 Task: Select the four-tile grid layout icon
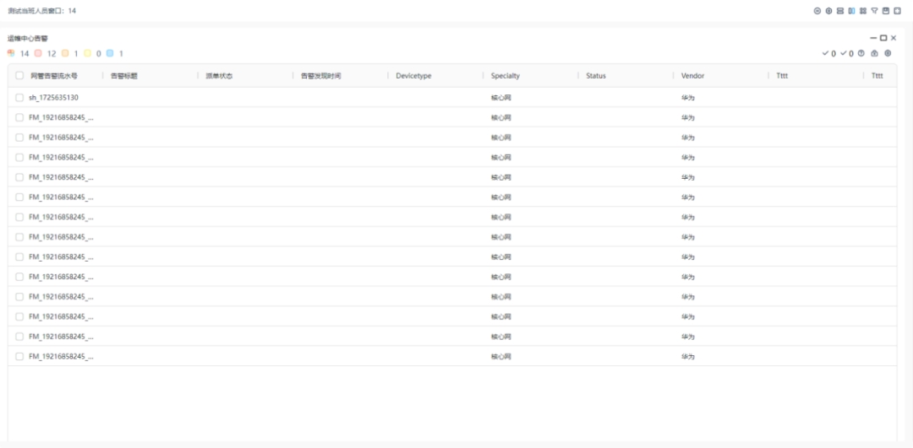[x=863, y=11]
